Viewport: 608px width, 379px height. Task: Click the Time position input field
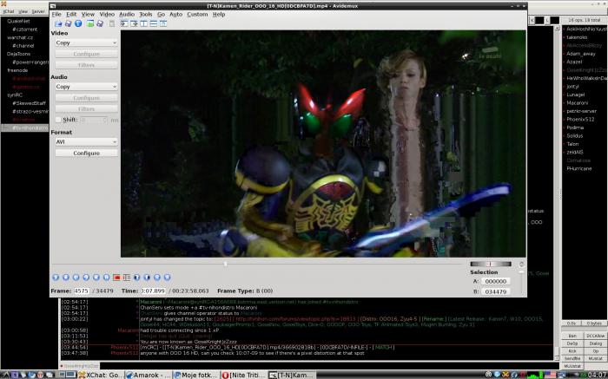click(x=153, y=291)
